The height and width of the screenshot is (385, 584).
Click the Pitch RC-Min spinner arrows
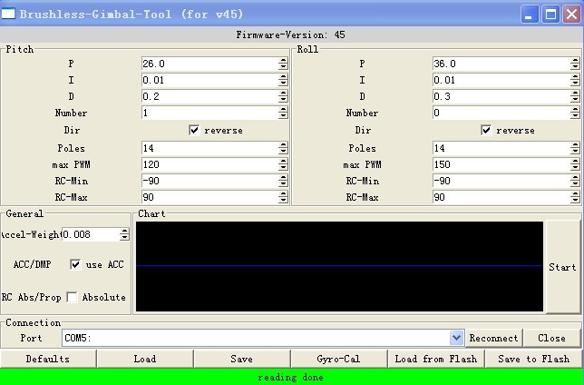(283, 181)
